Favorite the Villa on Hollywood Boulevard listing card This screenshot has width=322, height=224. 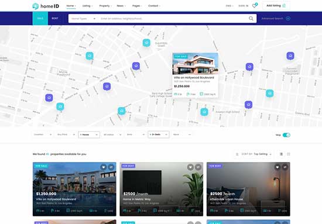(104, 167)
